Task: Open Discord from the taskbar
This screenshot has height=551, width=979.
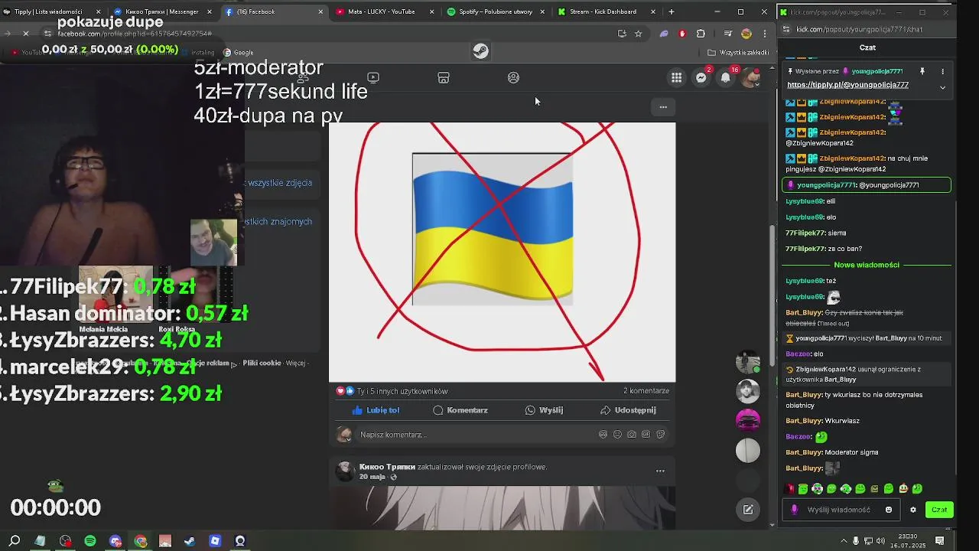Action: (115, 541)
